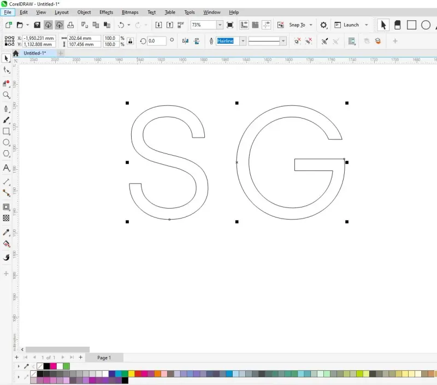Add a page after the last page
Screen dimensions: 437x385
tap(80, 357)
